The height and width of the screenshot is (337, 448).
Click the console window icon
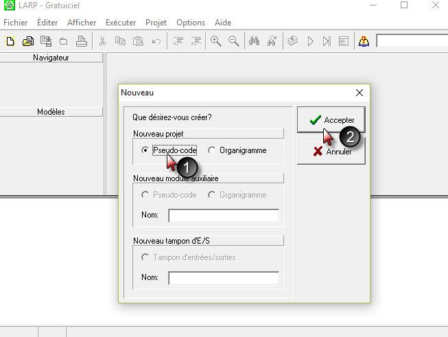click(x=344, y=42)
